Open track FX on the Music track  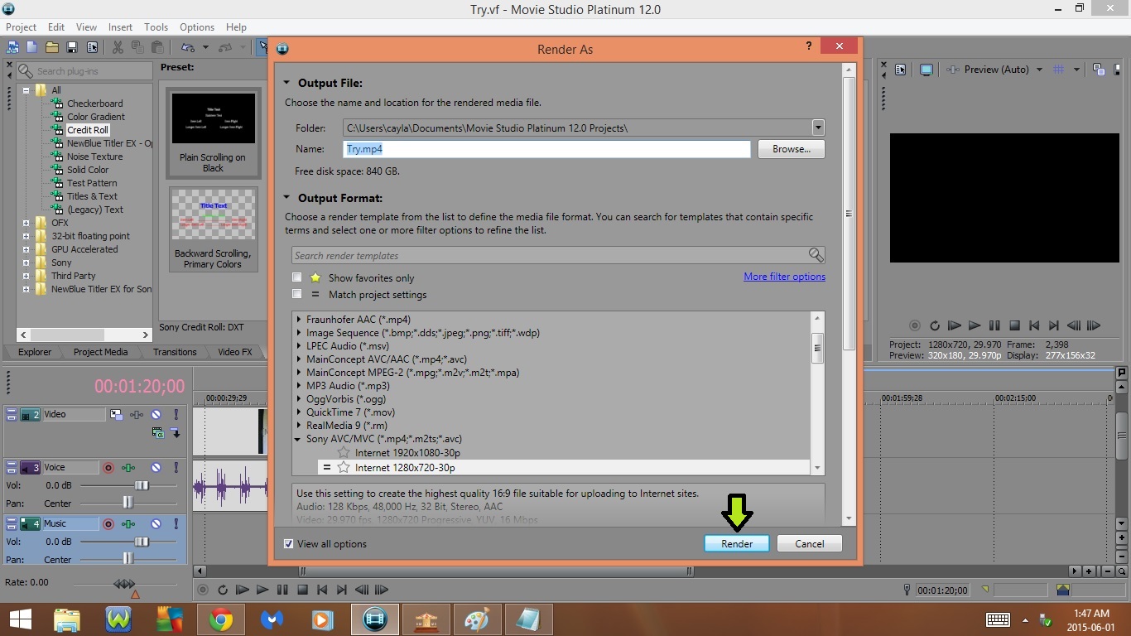click(x=128, y=523)
